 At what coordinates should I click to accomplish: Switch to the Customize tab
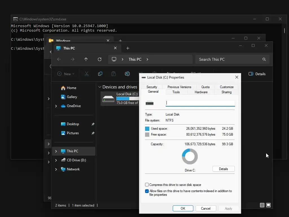[x=227, y=87]
